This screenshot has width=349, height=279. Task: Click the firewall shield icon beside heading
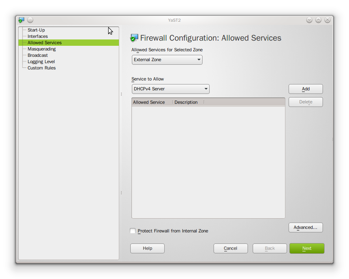point(134,38)
